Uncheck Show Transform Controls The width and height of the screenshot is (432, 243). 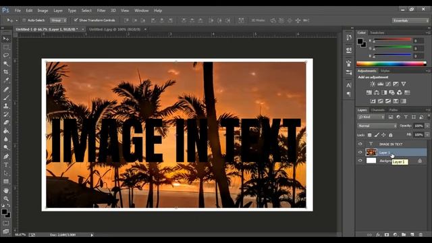(x=76, y=20)
